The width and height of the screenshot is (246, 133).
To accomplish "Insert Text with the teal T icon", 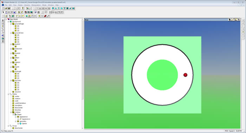I will pos(64,8).
